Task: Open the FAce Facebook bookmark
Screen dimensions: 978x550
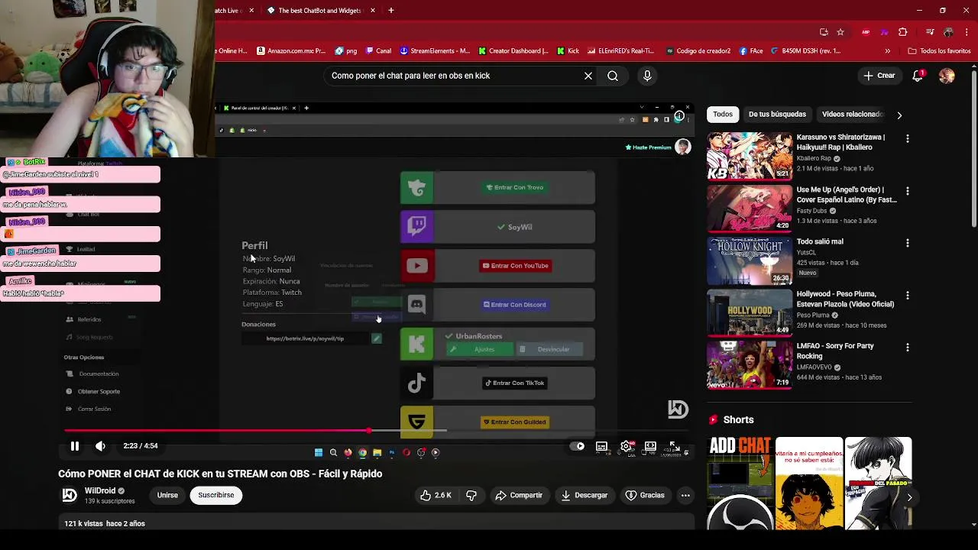Action: coord(751,51)
